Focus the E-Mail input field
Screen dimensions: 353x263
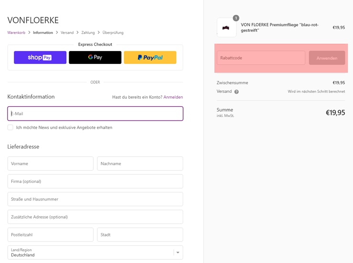pos(95,113)
